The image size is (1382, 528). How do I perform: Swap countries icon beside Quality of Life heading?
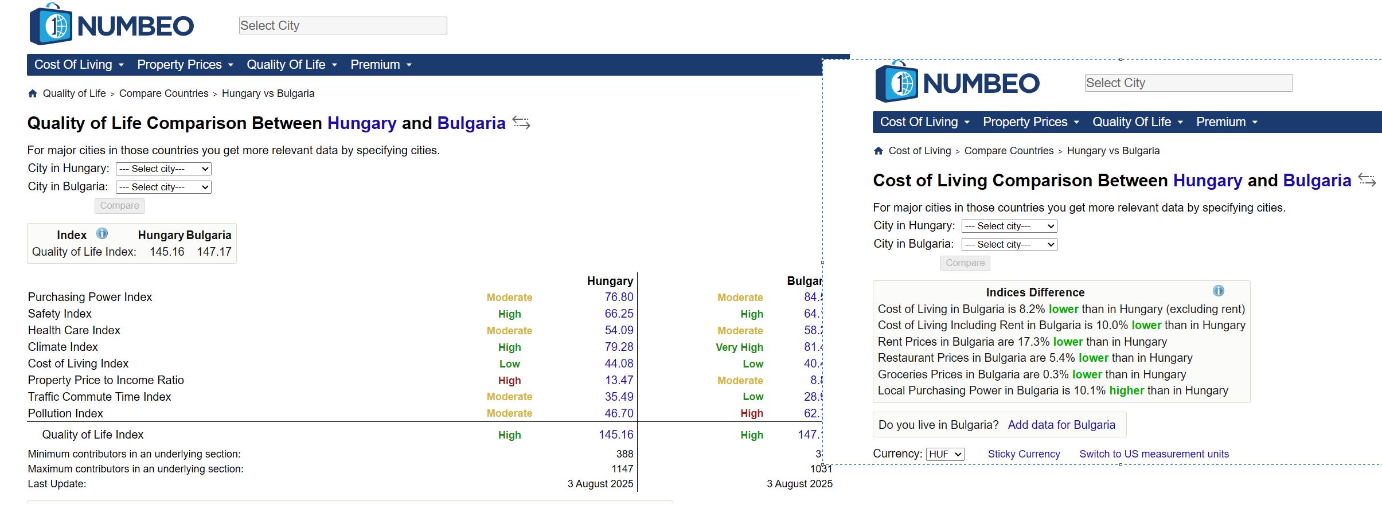pyautogui.click(x=521, y=123)
